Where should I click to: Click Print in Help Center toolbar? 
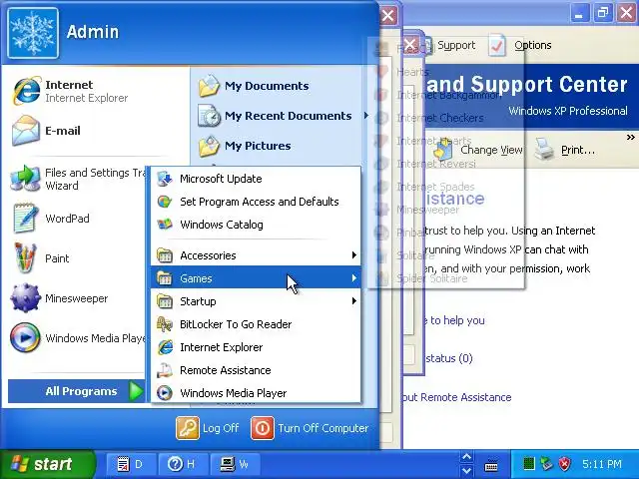pyautogui.click(x=565, y=150)
